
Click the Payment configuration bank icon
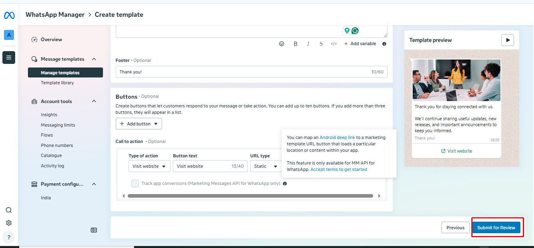[x=34, y=184]
